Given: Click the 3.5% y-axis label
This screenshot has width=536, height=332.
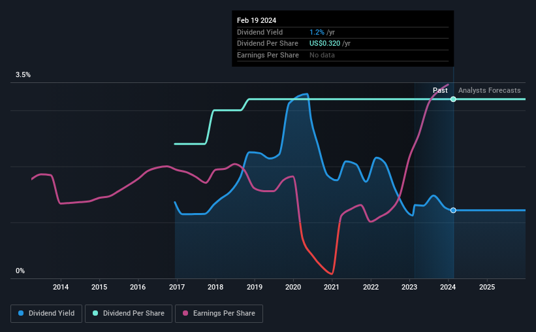Looking at the screenshot, I should [23, 75].
